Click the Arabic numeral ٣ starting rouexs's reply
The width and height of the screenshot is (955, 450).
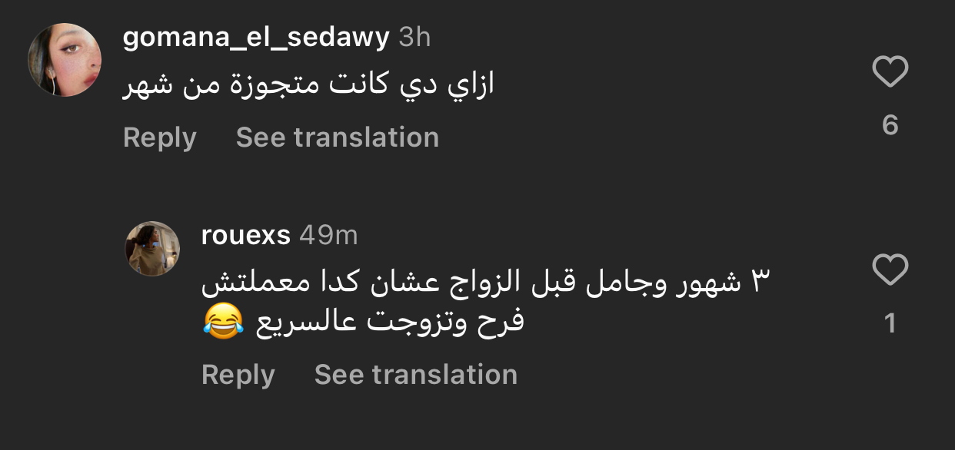point(759,283)
